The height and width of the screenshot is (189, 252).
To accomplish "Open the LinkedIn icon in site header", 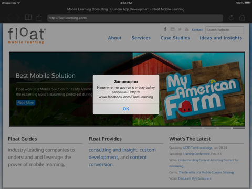I will click(x=172, y=29).
